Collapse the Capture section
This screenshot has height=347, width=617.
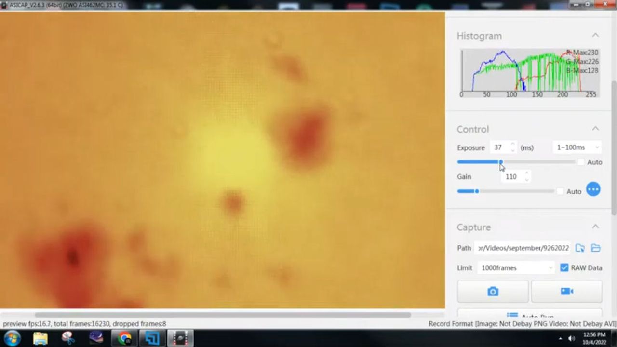595,227
